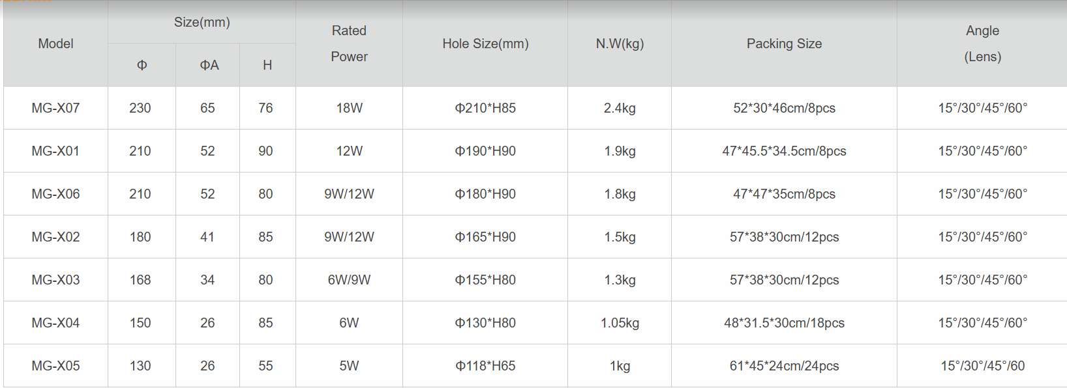Viewport: 1067px width, 388px height.
Task: Click the MG-X05 model name
Action: coord(55,366)
